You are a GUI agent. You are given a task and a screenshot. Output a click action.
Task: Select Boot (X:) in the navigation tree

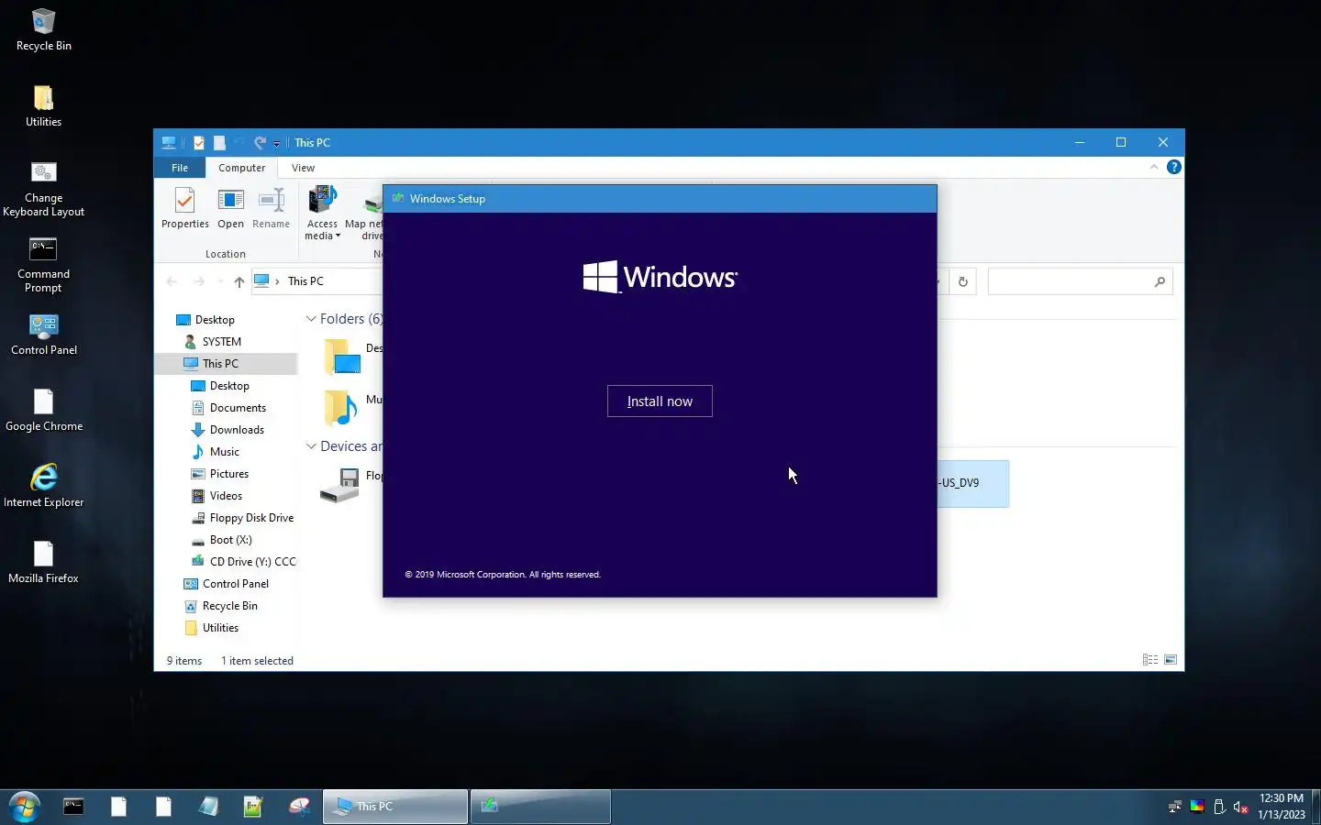[x=230, y=540]
